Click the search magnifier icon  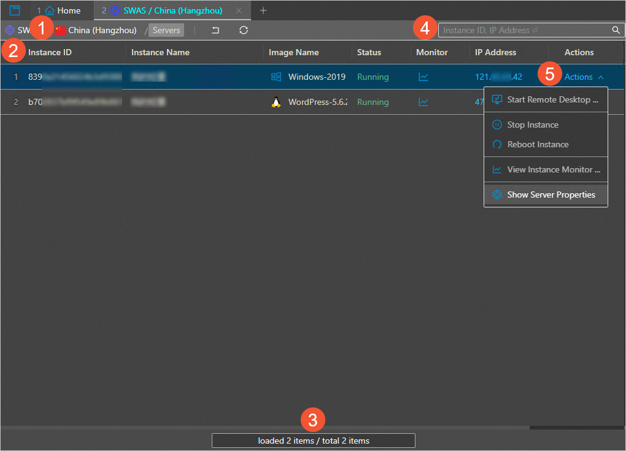(x=616, y=29)
